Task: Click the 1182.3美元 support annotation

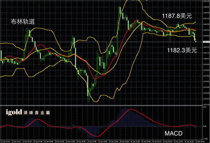Action: 182,50
